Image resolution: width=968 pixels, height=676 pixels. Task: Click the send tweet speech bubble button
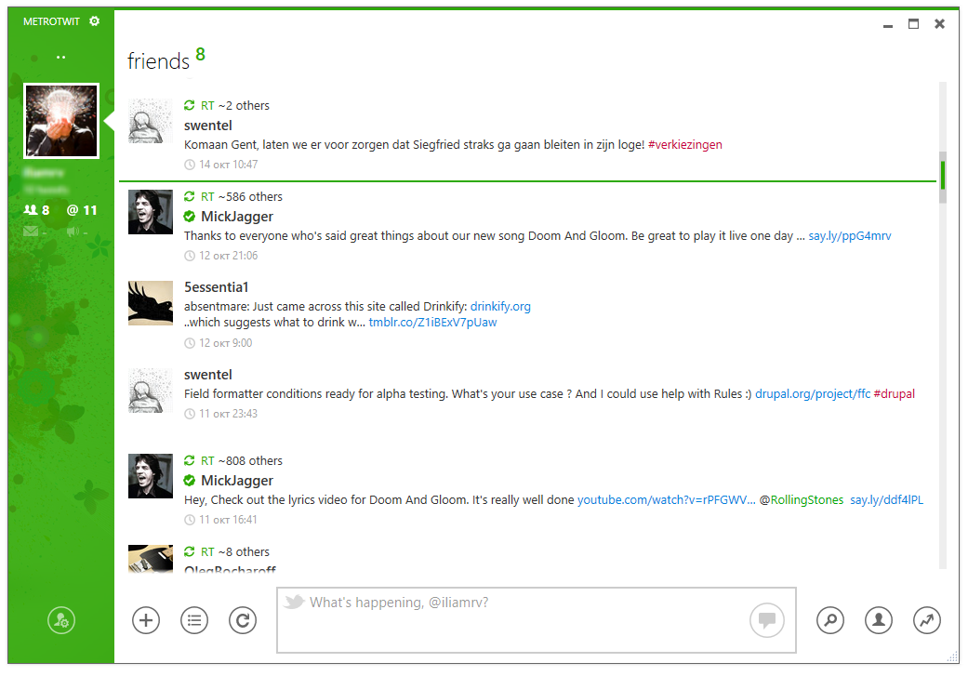click(x=767, y=620)
